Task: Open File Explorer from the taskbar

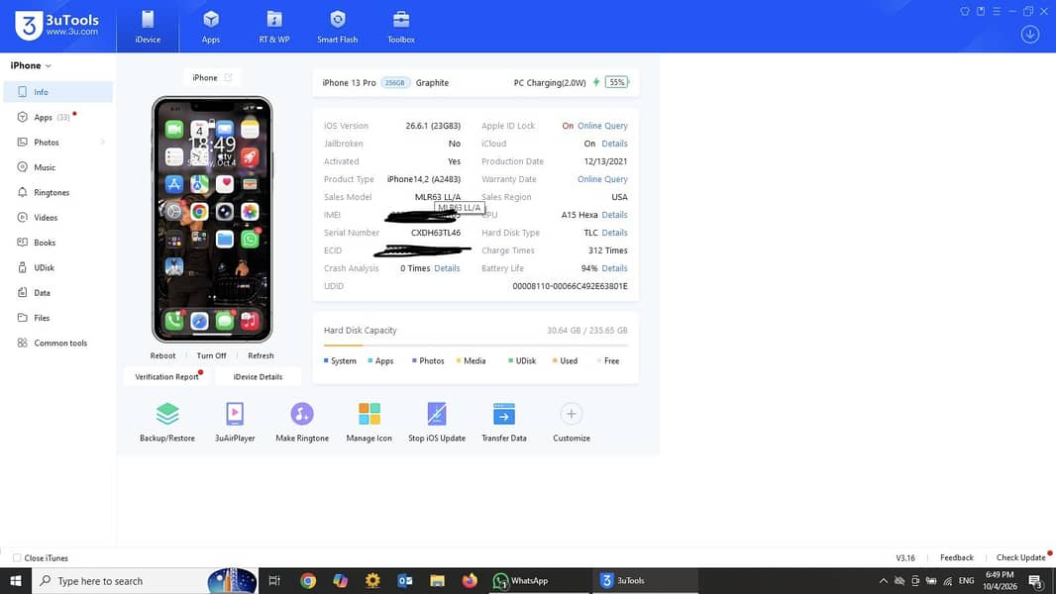Action: (x=437, y=580)
